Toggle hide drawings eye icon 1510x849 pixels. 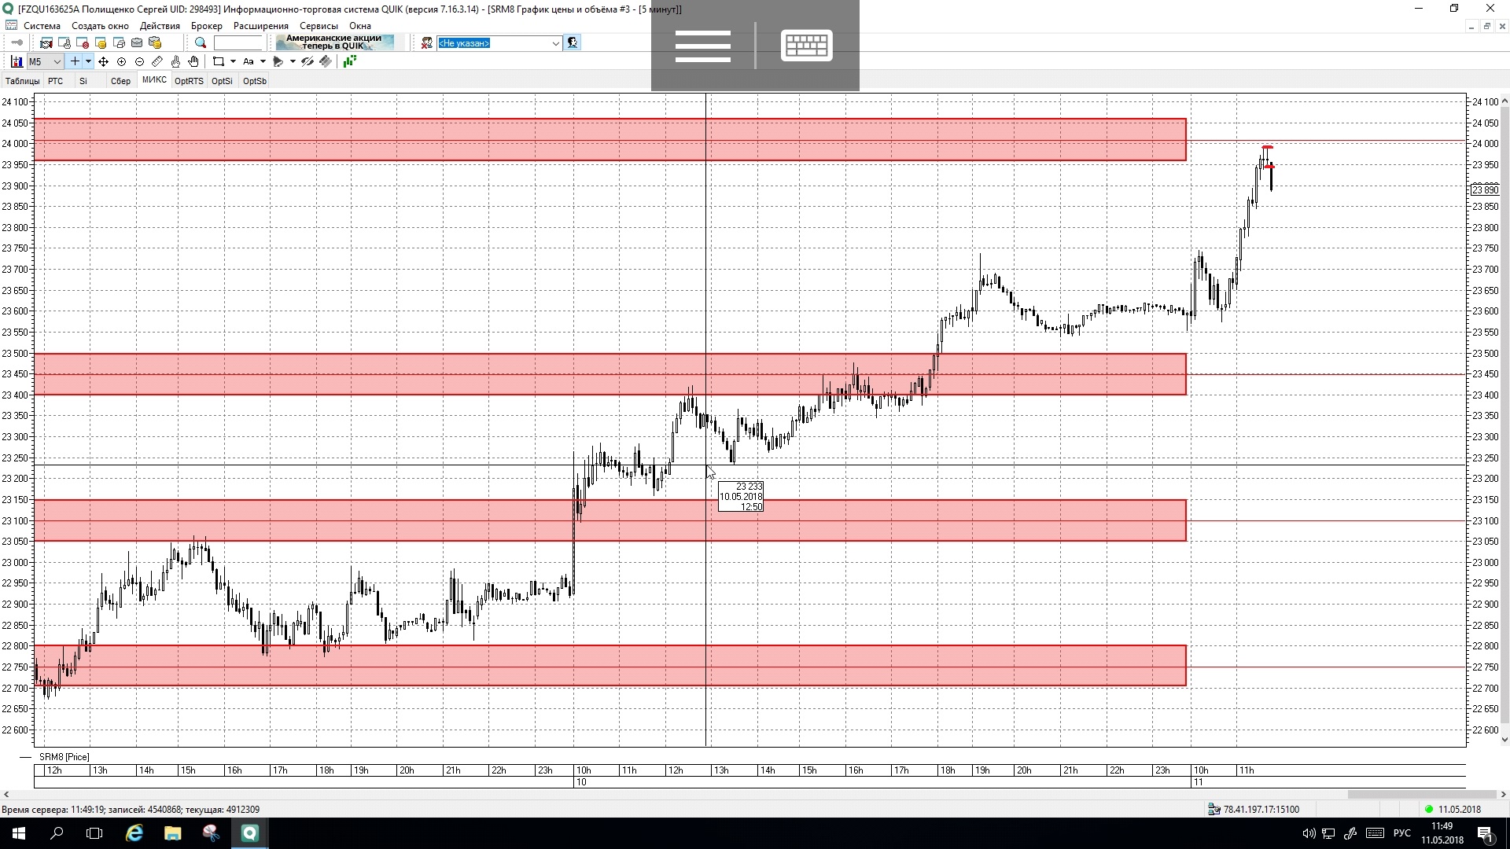[x=308, y=61]
